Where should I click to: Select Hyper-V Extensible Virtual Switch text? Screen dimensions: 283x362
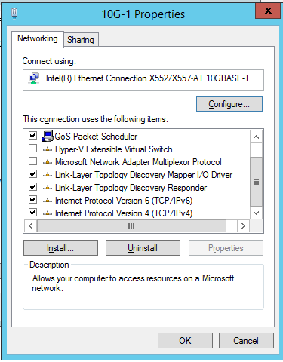(x=114, y=149)
